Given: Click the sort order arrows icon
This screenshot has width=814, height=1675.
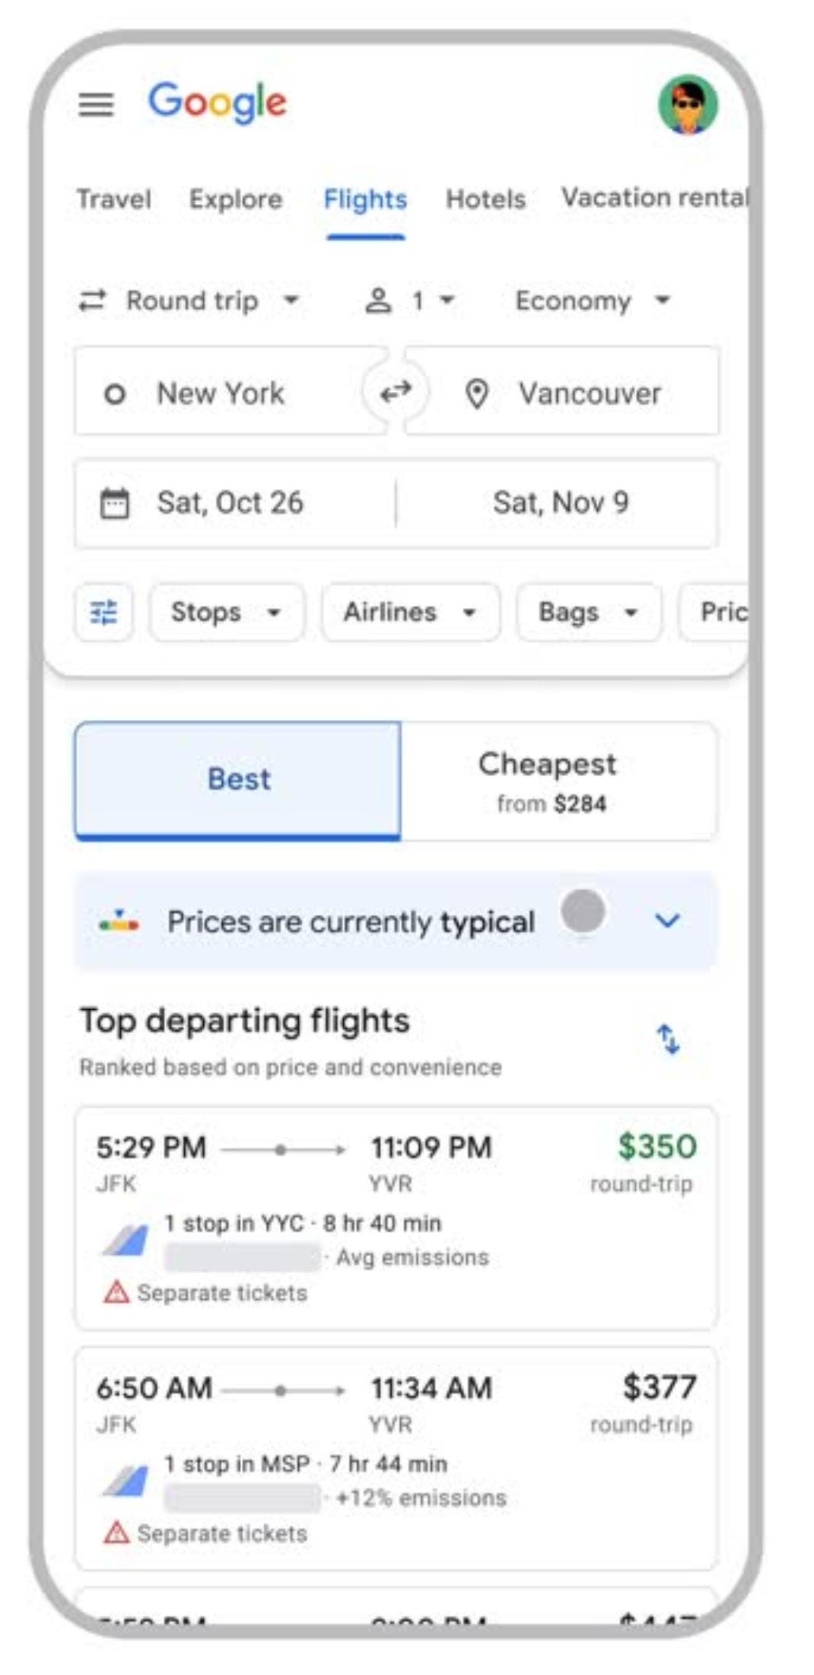Looking at the screenshot, I should 668,1039.
